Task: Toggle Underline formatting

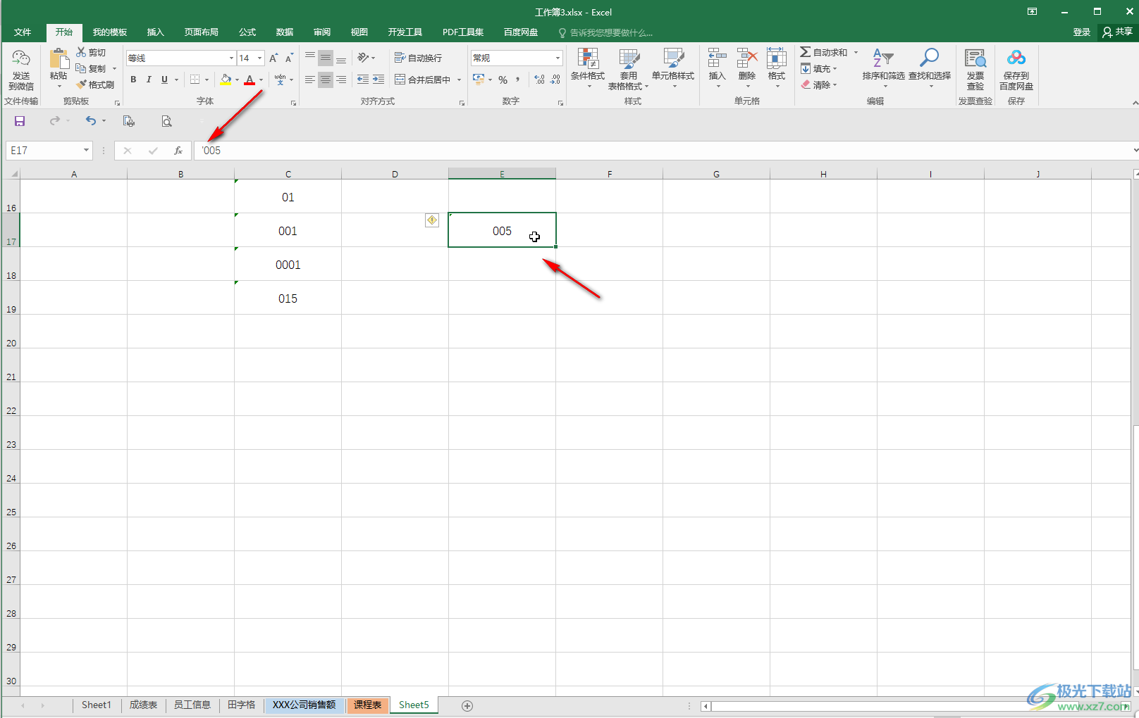Action: (x=164, y=80)
